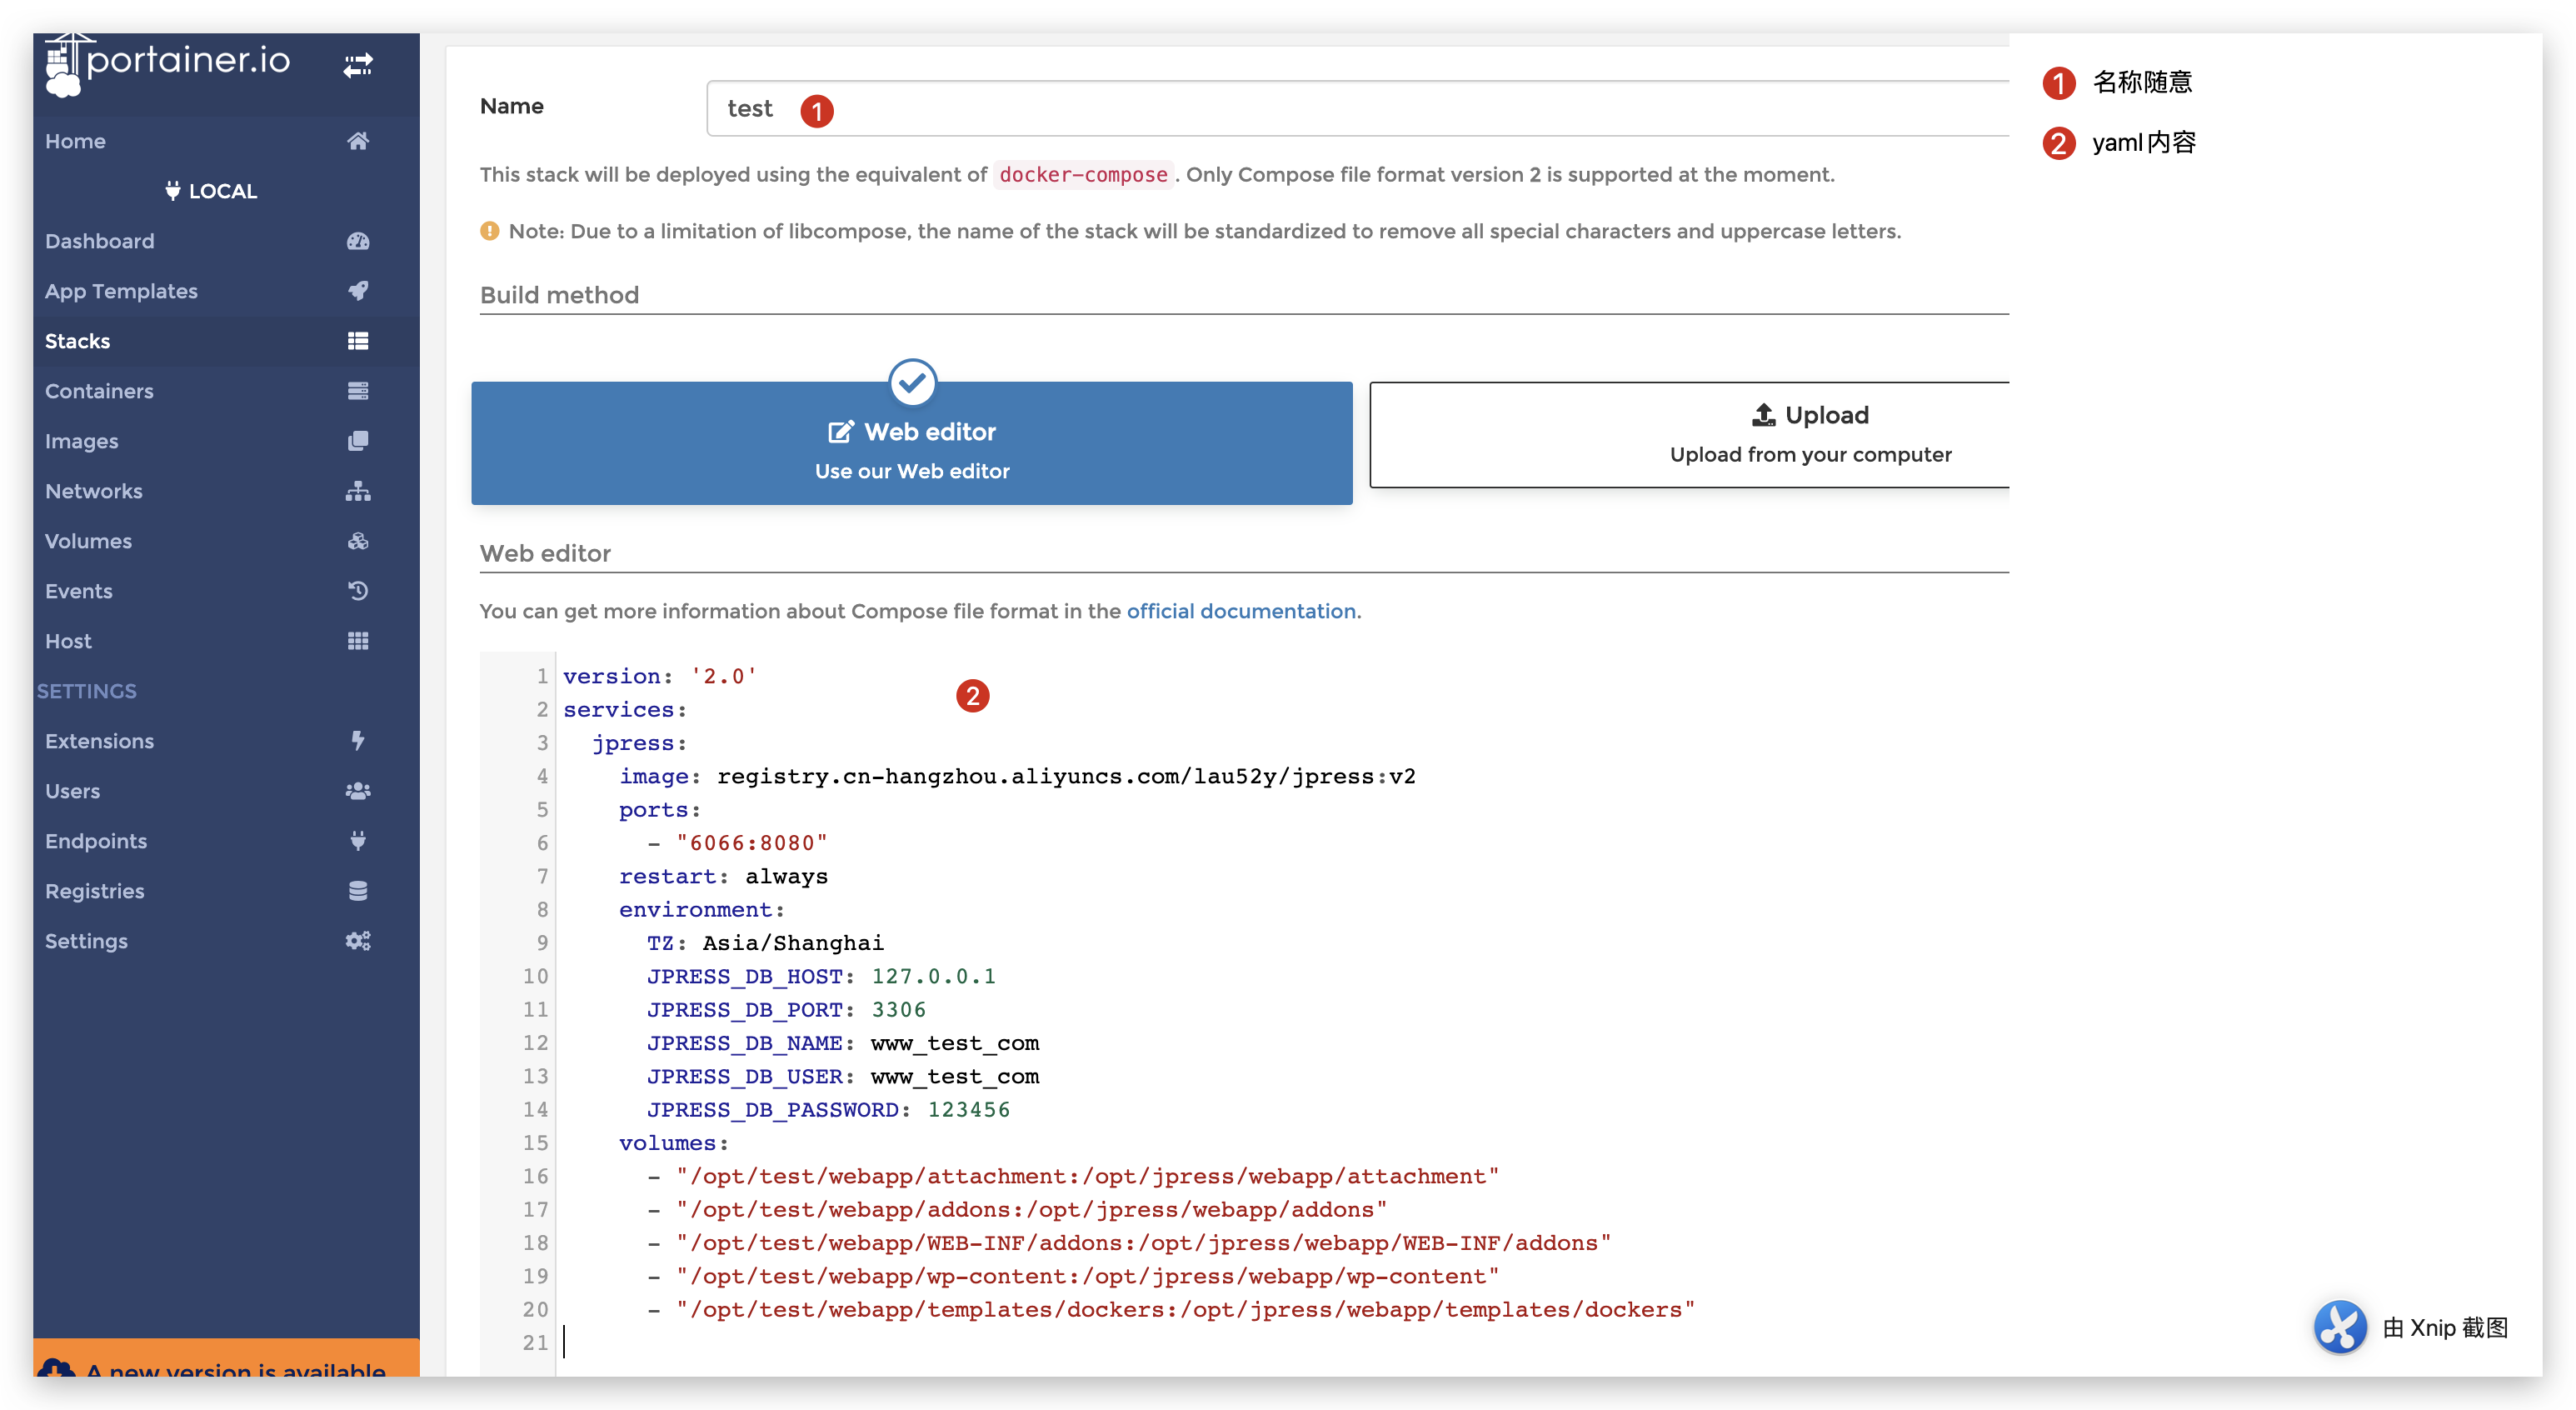Select the Web editor build method
The height and width of the screenshot is (1410, 2576).
click(911, 444)
